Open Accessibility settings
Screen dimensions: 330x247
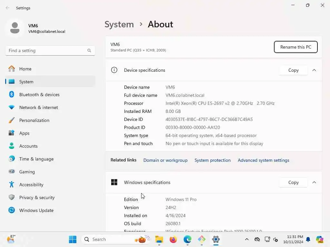click(50, 185)
